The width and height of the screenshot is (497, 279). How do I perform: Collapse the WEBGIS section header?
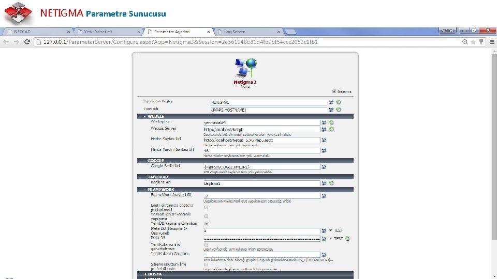point(245,116)
